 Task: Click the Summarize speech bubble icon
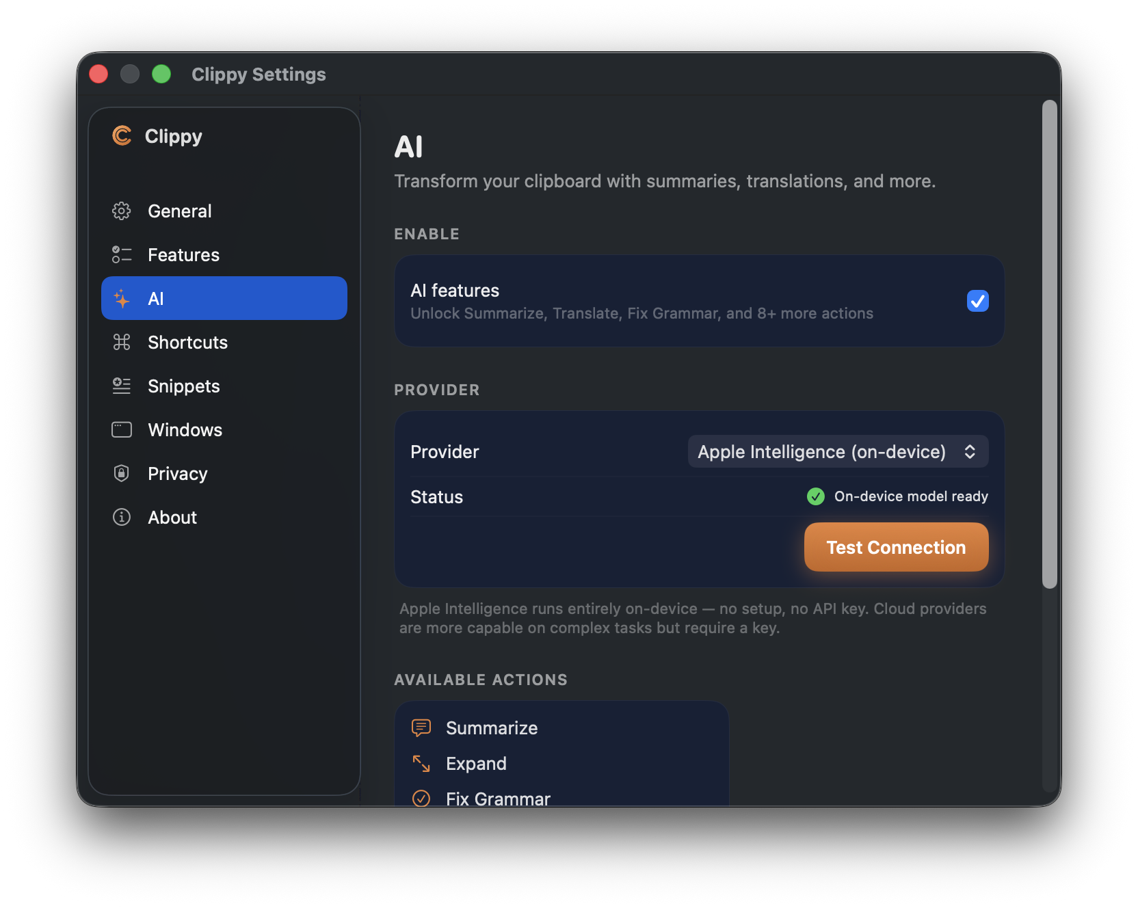pos(421,727)
